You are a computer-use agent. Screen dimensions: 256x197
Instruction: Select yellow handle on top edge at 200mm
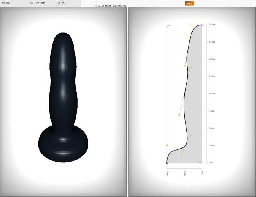point(191,25)
